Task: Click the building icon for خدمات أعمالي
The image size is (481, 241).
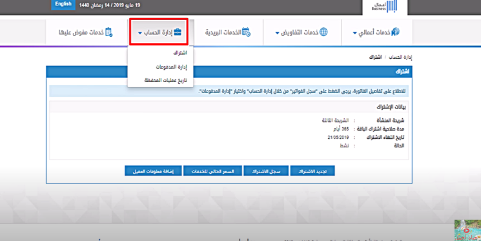Action: point(395,32)
